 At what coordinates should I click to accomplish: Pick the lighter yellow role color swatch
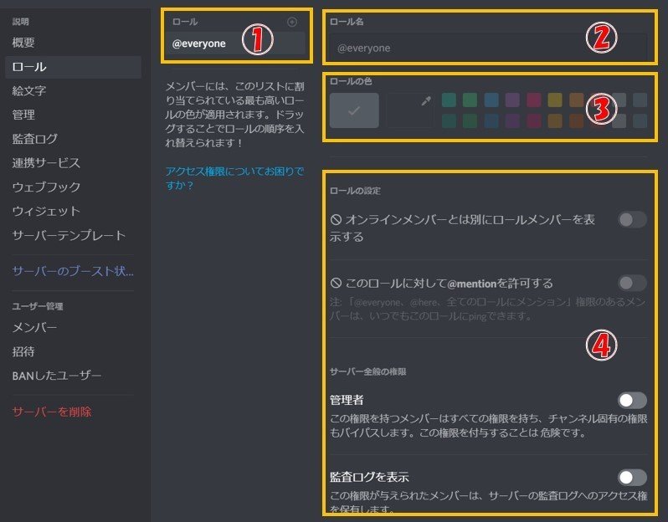[x=555, y=100]
